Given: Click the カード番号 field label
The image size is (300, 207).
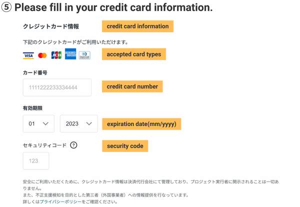Looking at the screenshot, I should (35, 72).
